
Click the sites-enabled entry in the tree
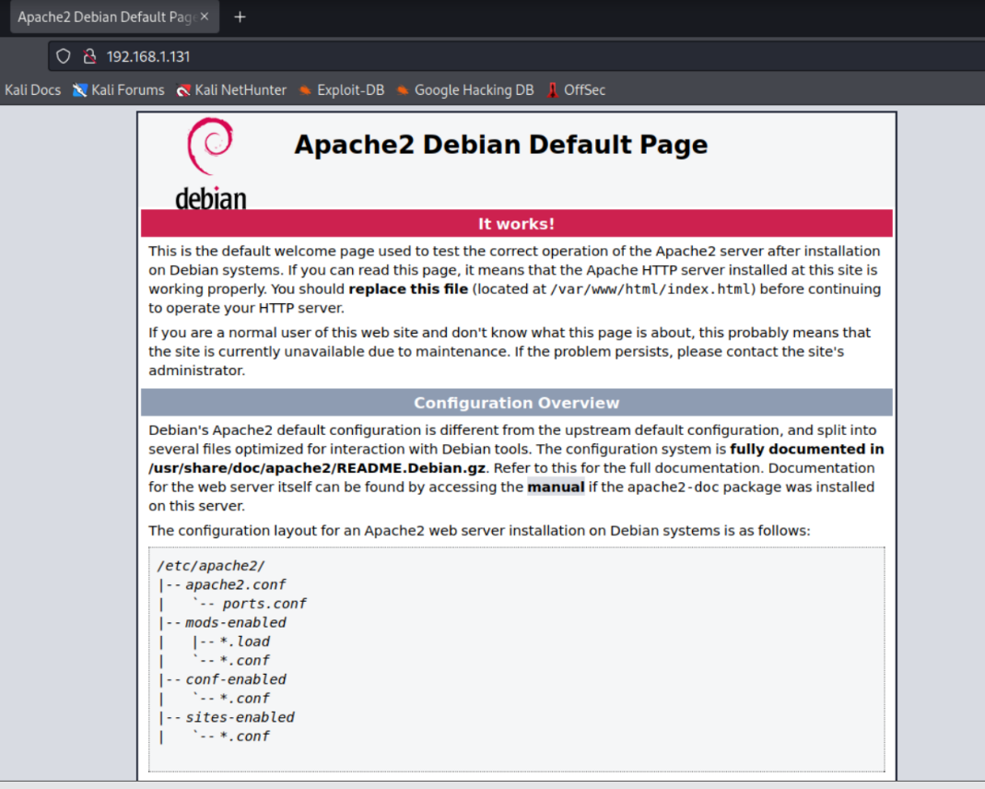pos(240,717)
